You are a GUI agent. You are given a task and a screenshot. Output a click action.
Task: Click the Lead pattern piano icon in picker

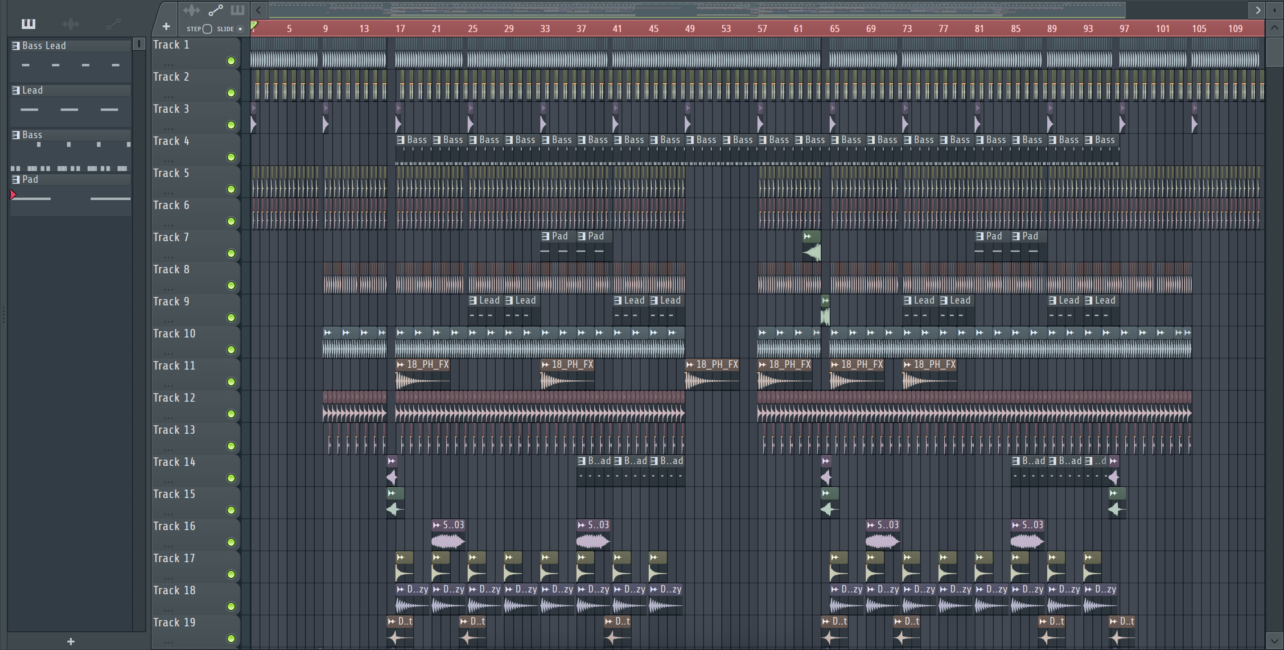pos(16,90)
